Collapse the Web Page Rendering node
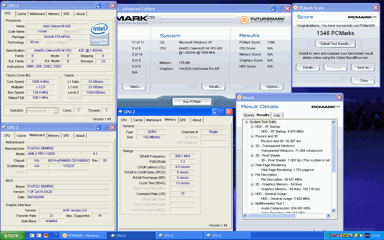This screenshot has height=240, width=384. coord(252,165)
